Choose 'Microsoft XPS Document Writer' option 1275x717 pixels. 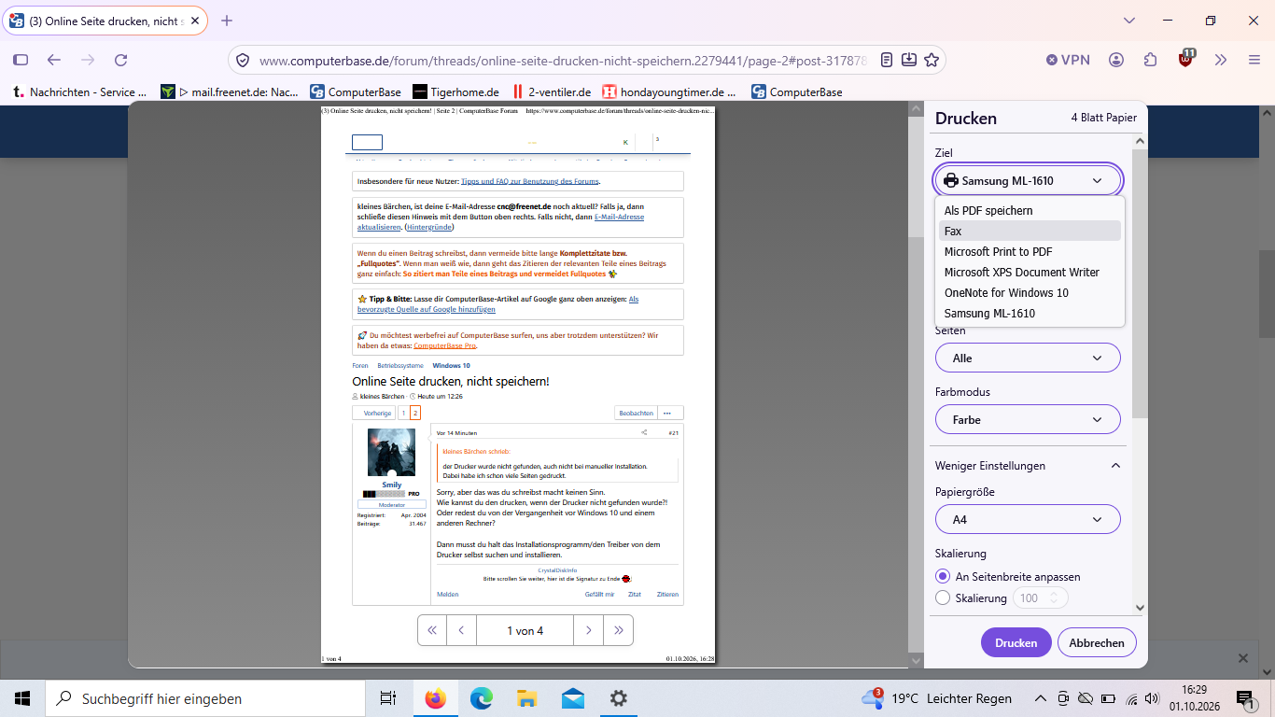[1030, 272]
